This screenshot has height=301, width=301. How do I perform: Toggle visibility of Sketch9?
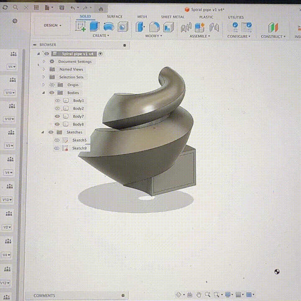coord(56,148)
